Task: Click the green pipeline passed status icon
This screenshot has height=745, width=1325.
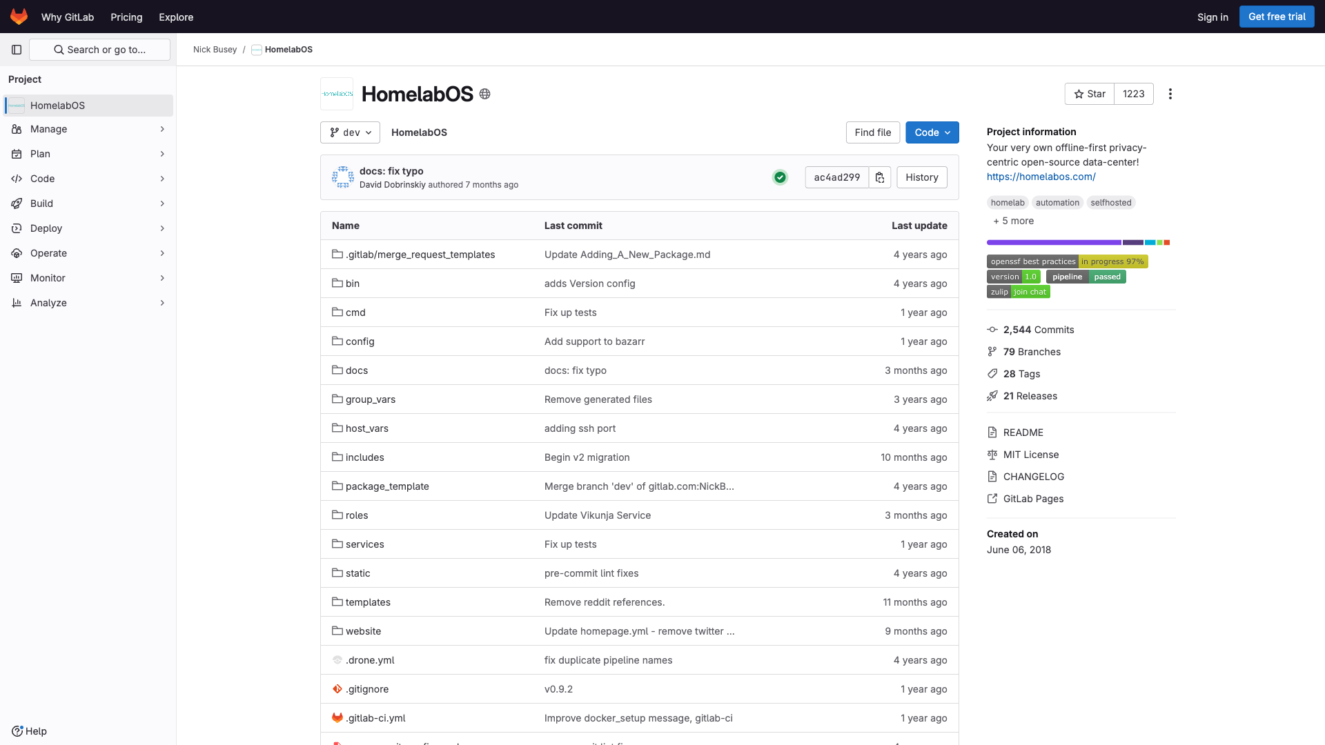Action: (x=780, y=177)
